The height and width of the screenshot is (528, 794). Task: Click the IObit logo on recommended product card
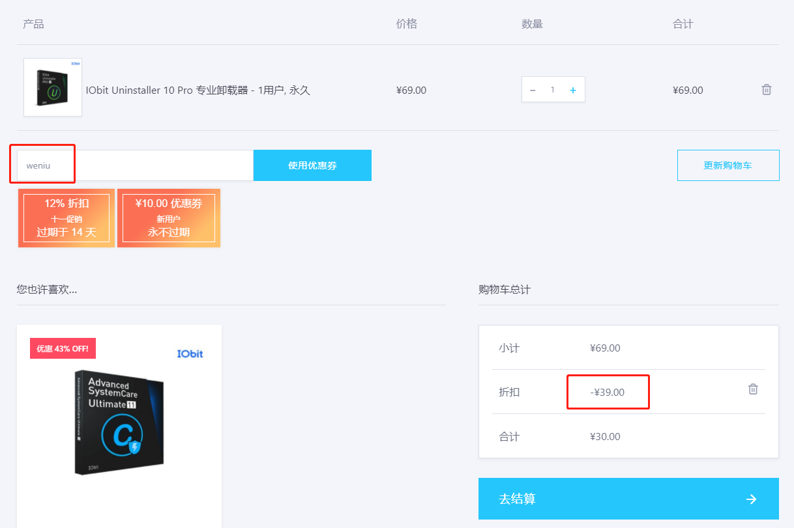[x=190, y=354]
